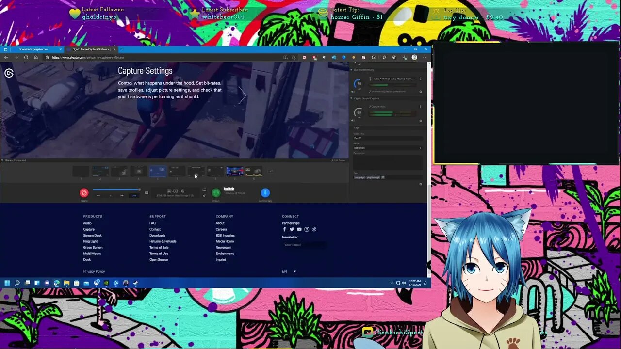Open browser profile avatar
The image size is (621, 349).
point(414,57)
